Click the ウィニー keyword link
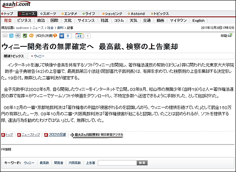This screenshot has height=172, width=236. [29, 163]
